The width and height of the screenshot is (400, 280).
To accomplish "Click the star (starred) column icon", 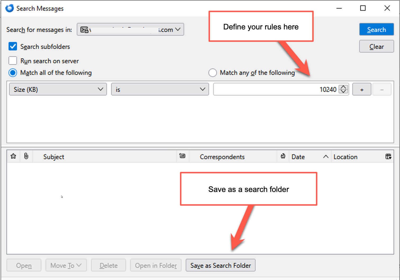I will click(x=13, y=156).
